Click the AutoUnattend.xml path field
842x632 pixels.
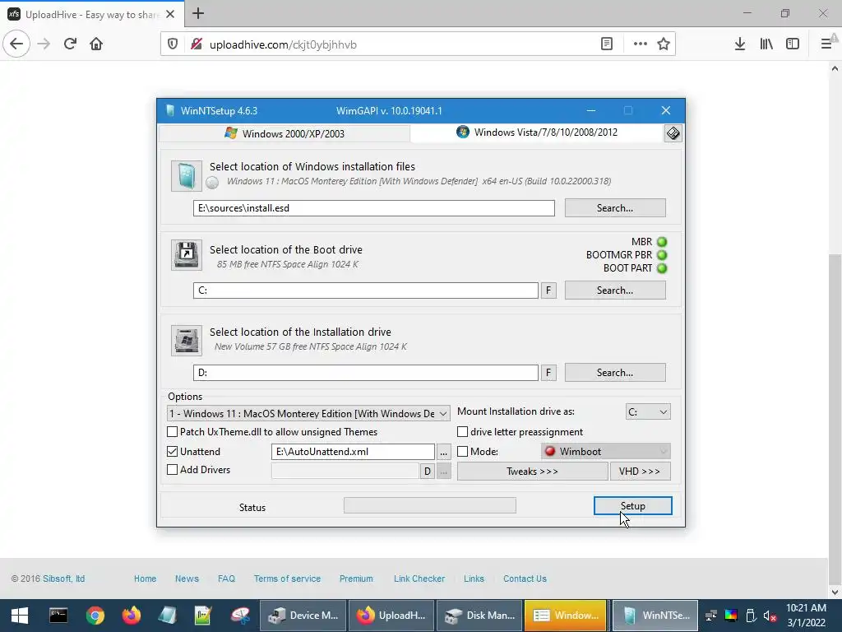353,452
